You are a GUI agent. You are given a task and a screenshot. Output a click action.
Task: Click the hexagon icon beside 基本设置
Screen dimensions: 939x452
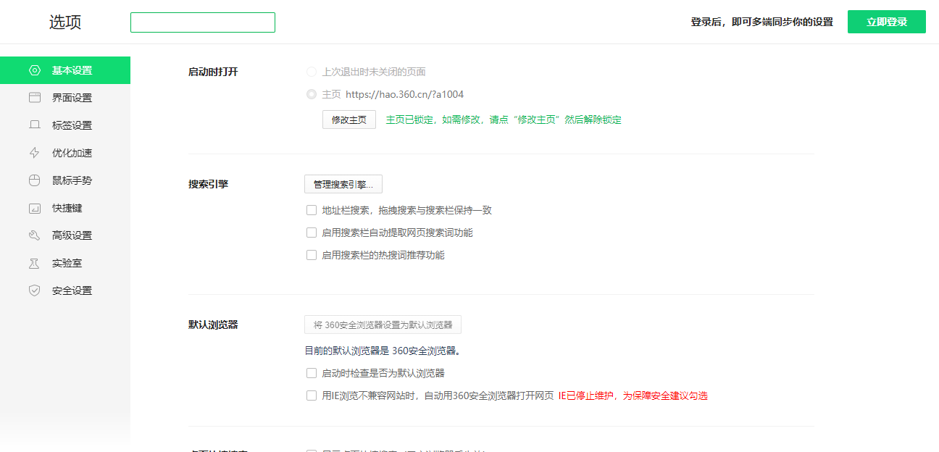[34, 70]
